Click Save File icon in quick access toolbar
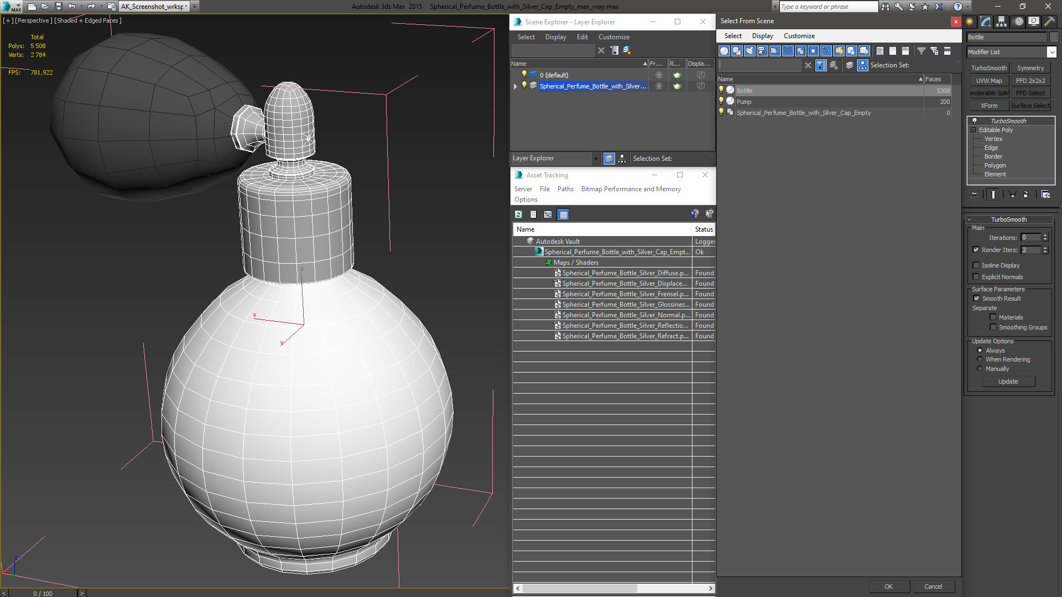 [x=59, y=7]
